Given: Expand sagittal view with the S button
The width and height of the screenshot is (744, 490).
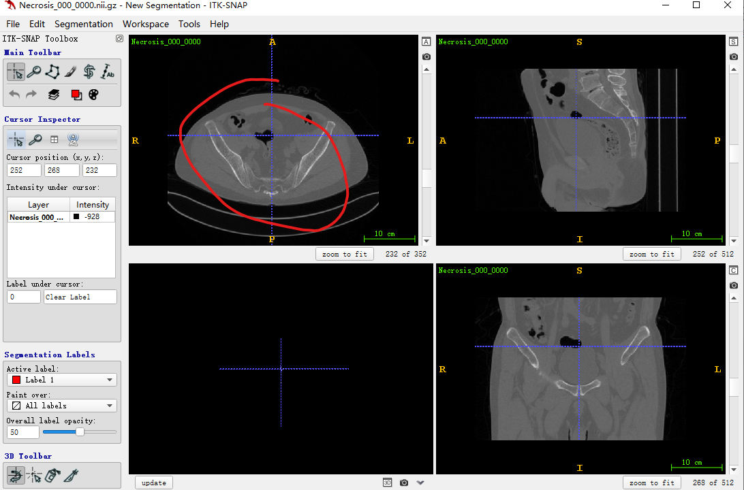Looking at the screenshot, I should [x=734, y=42].
